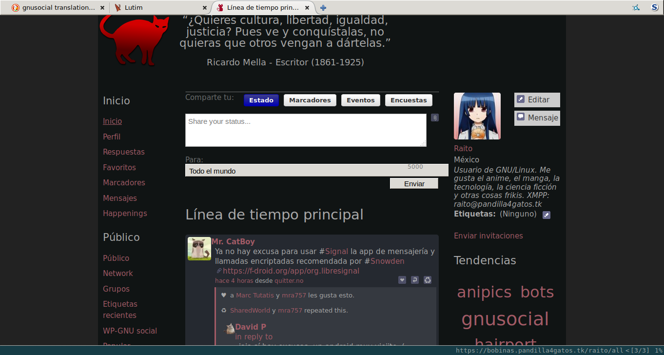Click mra757 in the repeated this line
664x355 pixels.
(x=290, y=310)
